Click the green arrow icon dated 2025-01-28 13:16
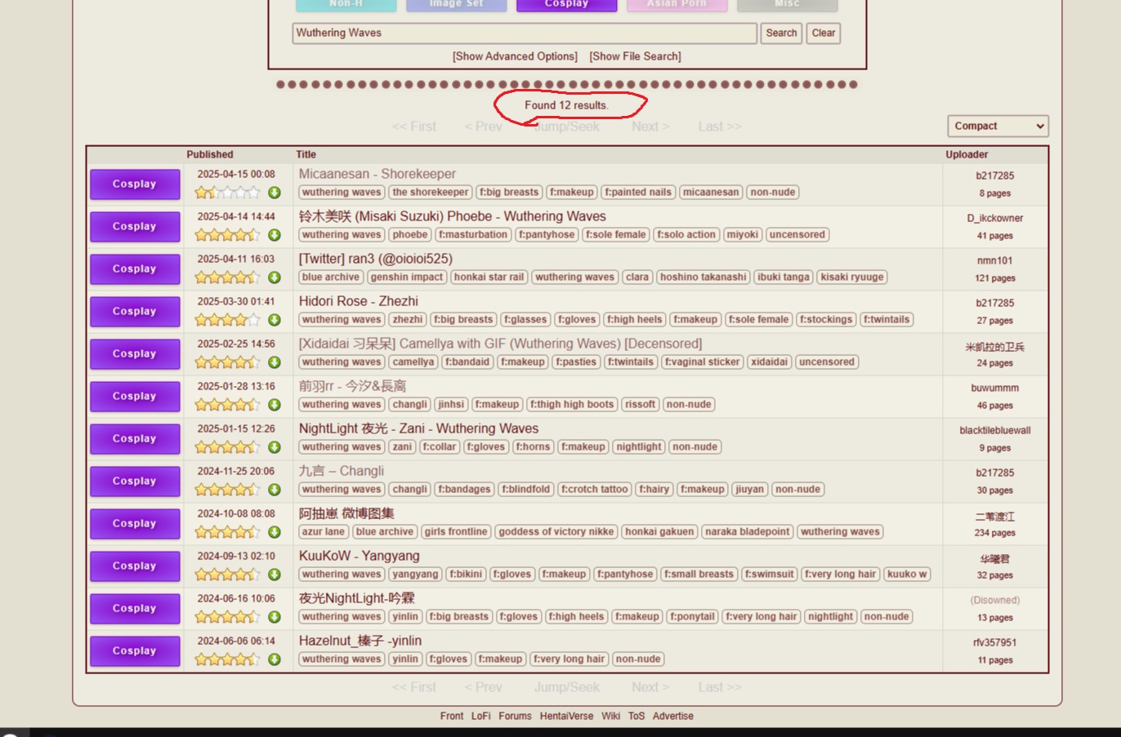Screen dimensions: 1121x737 pyautogui.click(x=275, y=405)
